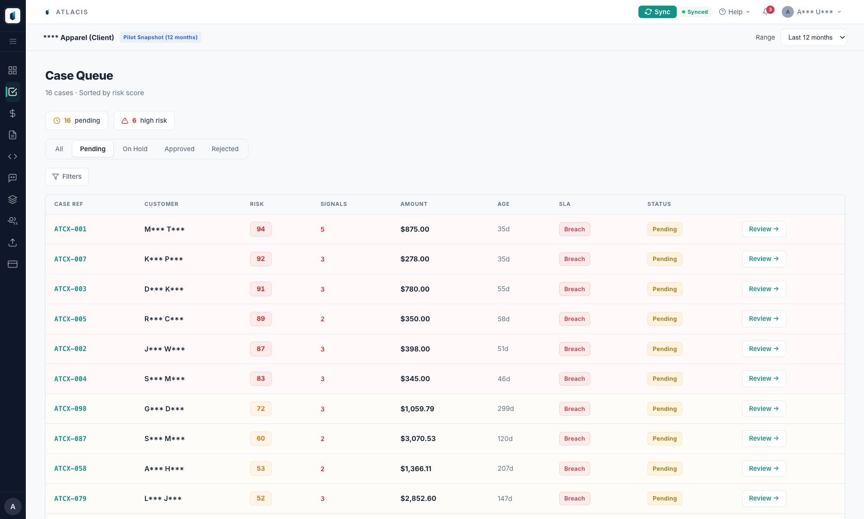Open the layers stack sidebar icon
Viewport: 864px width, 519px height.
(13, 199)
